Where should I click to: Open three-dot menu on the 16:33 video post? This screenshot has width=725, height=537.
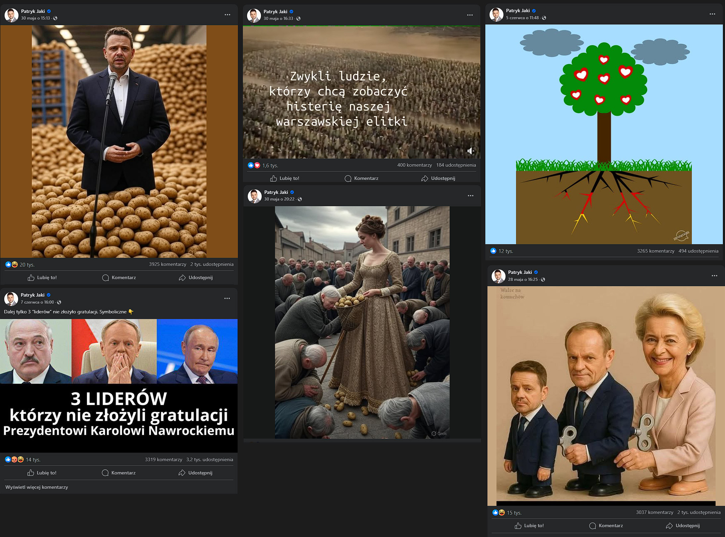[x=470, y=15]
